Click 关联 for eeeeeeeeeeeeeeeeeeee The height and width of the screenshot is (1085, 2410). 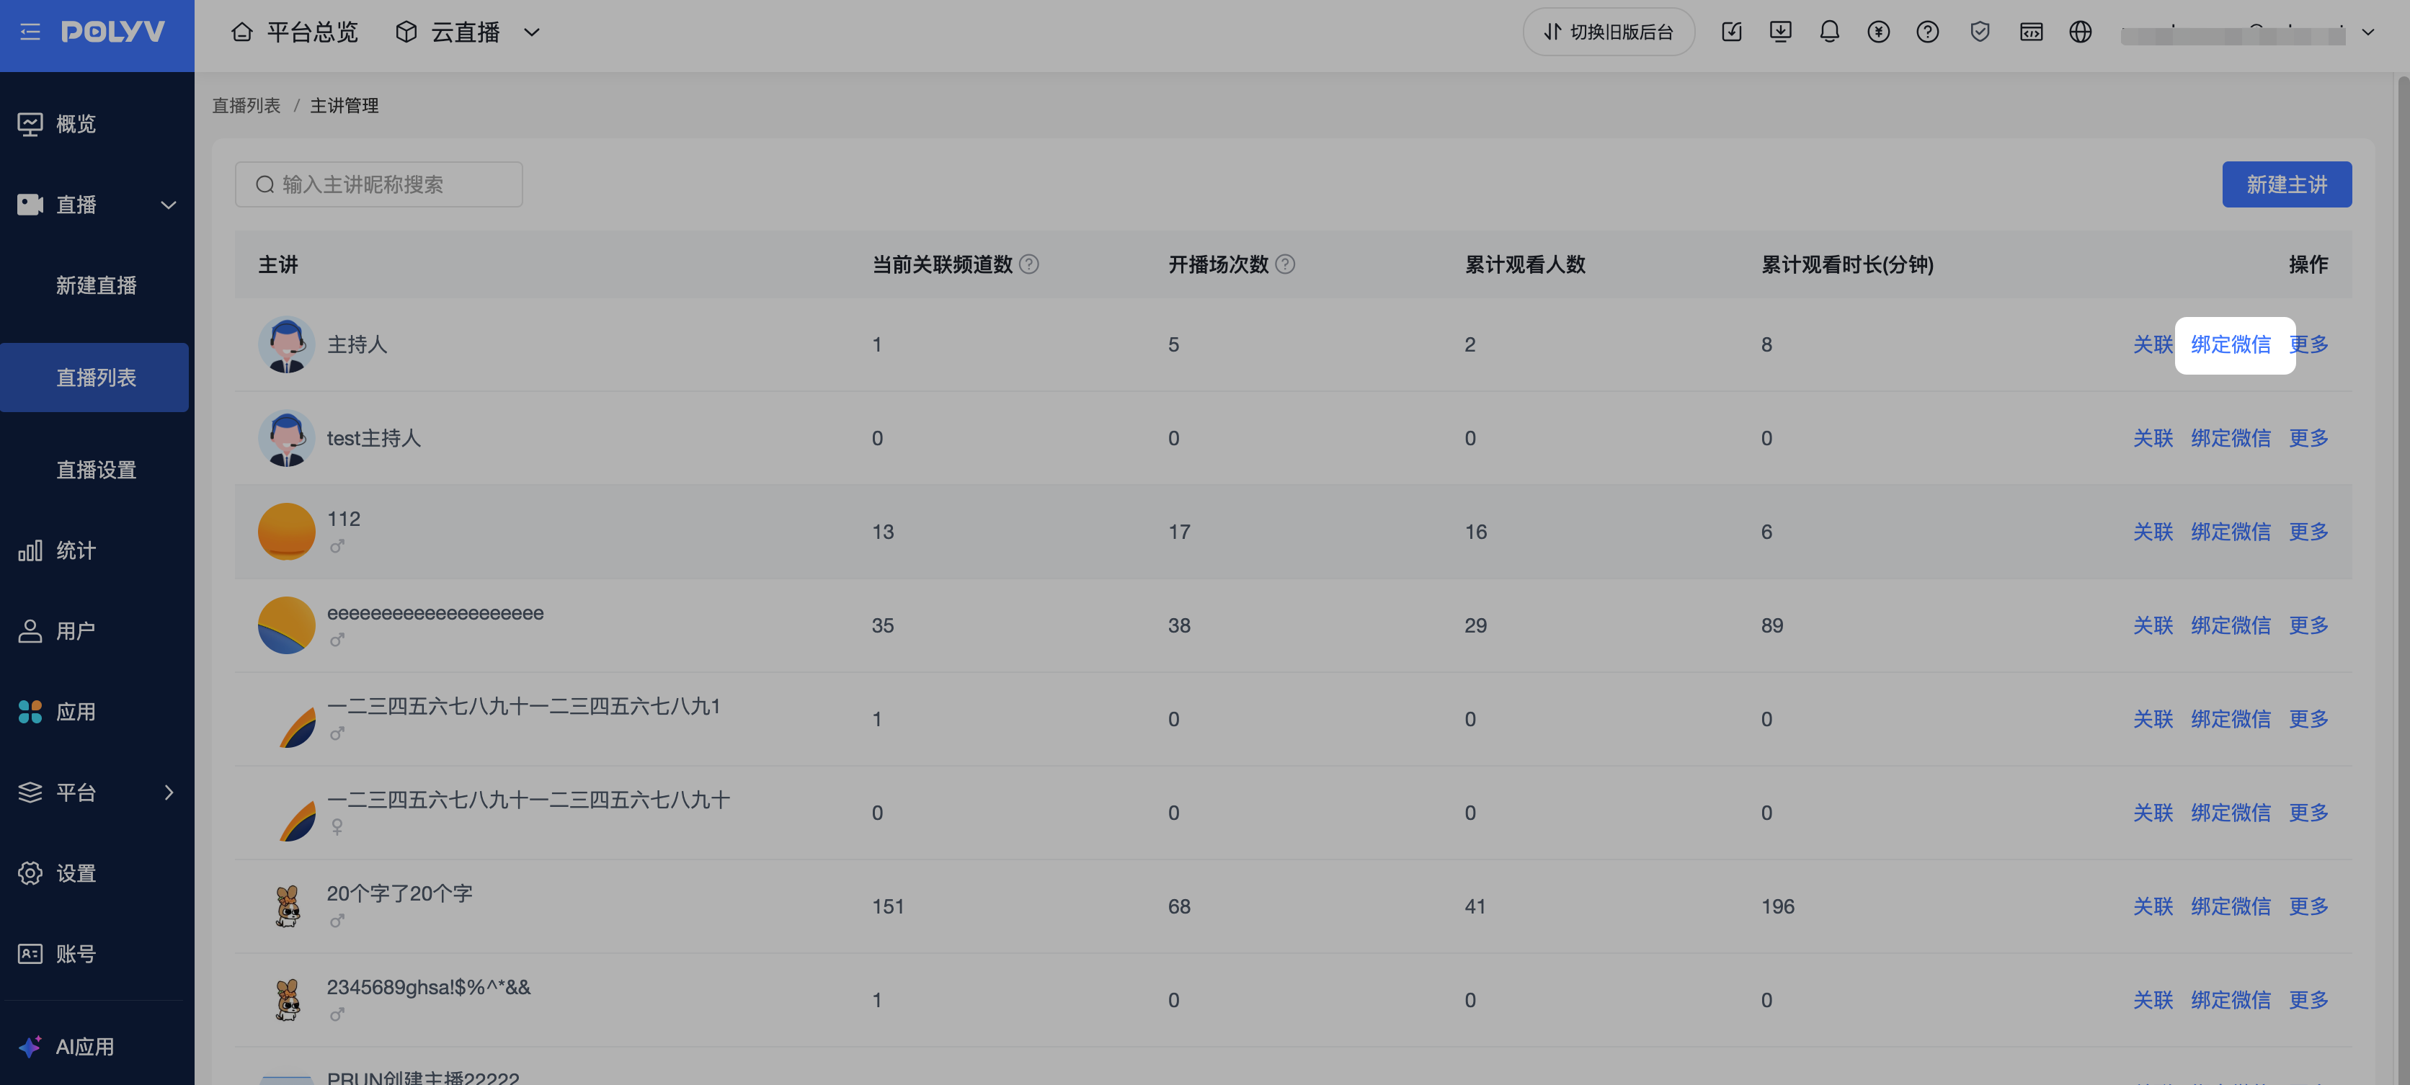point(2153,626)
